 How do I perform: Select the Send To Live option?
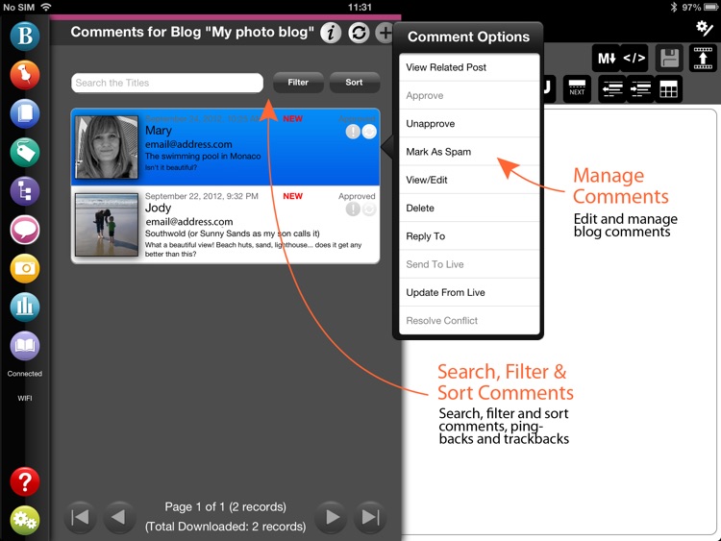469,264
